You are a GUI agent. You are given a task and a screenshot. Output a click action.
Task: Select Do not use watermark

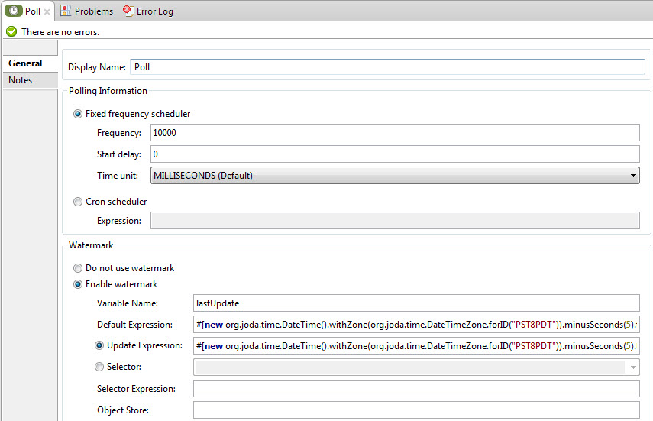[x=78, y=268]
